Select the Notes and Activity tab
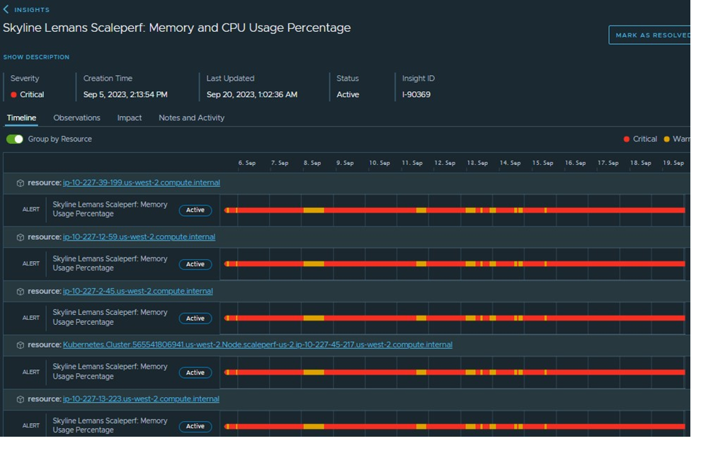The height and width of the screenshot is (470, 701). [191, 118]
